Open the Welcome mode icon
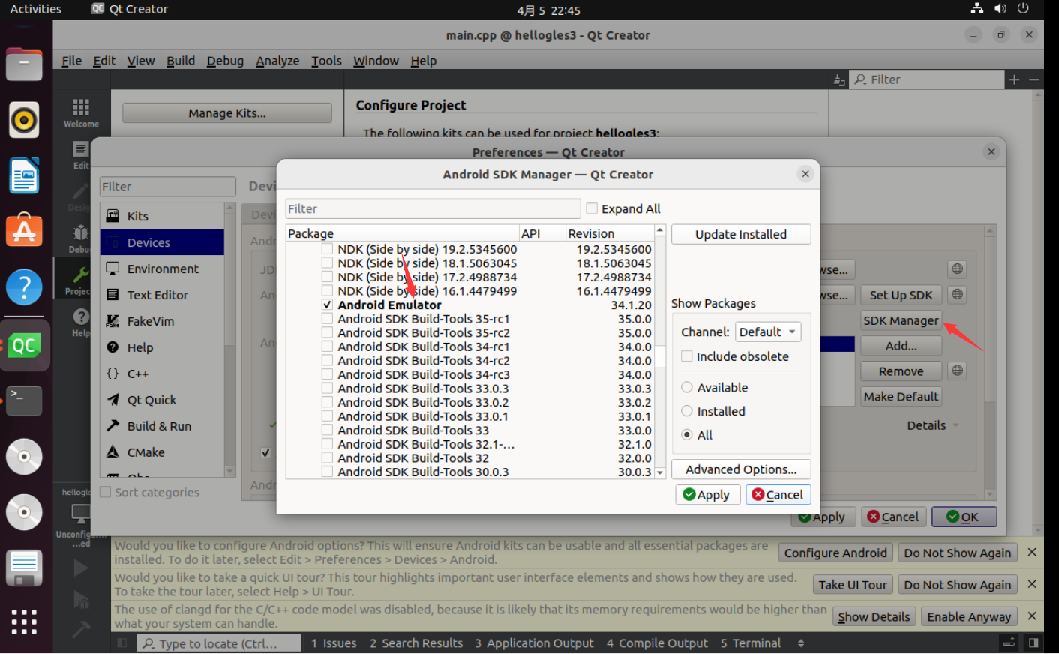Image resolution: width=1059 pixels, height=654 pixels. (81, 105)
